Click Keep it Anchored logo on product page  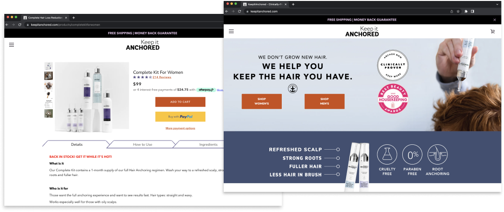(x=143, y=45)
